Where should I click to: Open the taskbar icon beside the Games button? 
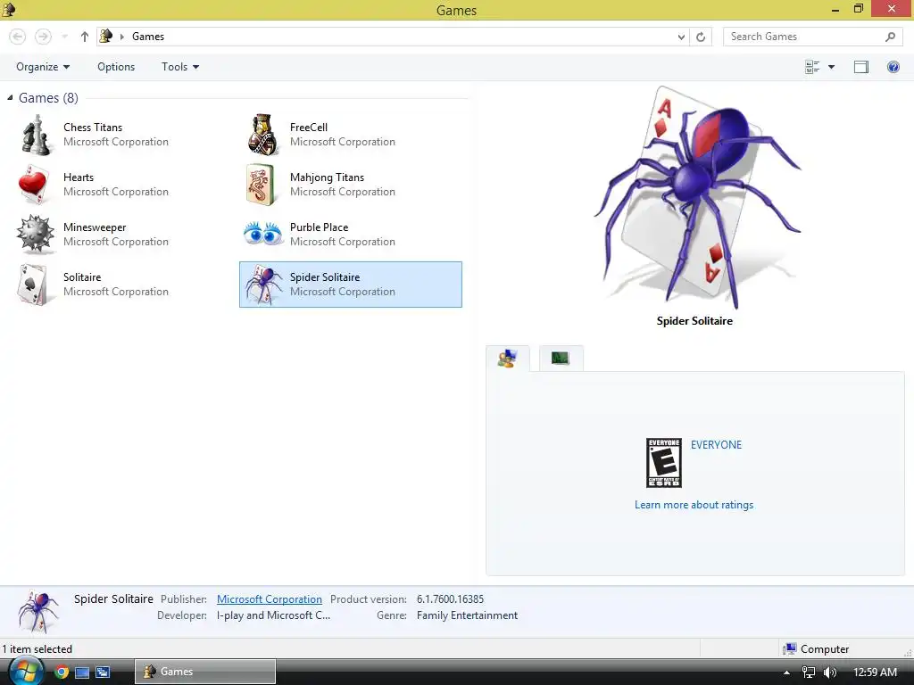tap(103, 673)
